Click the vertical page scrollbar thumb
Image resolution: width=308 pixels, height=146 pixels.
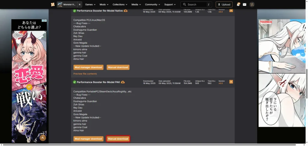(x=307, y=84)
